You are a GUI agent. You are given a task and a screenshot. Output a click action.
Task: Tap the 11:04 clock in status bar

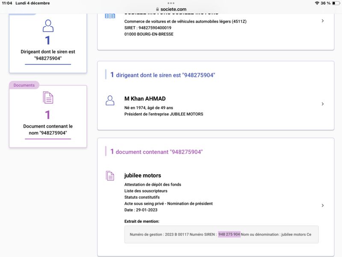coord(7,3)
